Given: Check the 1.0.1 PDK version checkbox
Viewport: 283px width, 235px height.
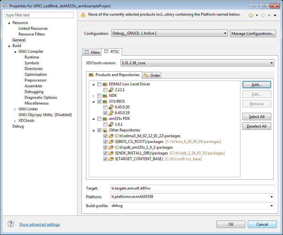Looking at the screenshot, I should tap(105, 125).
